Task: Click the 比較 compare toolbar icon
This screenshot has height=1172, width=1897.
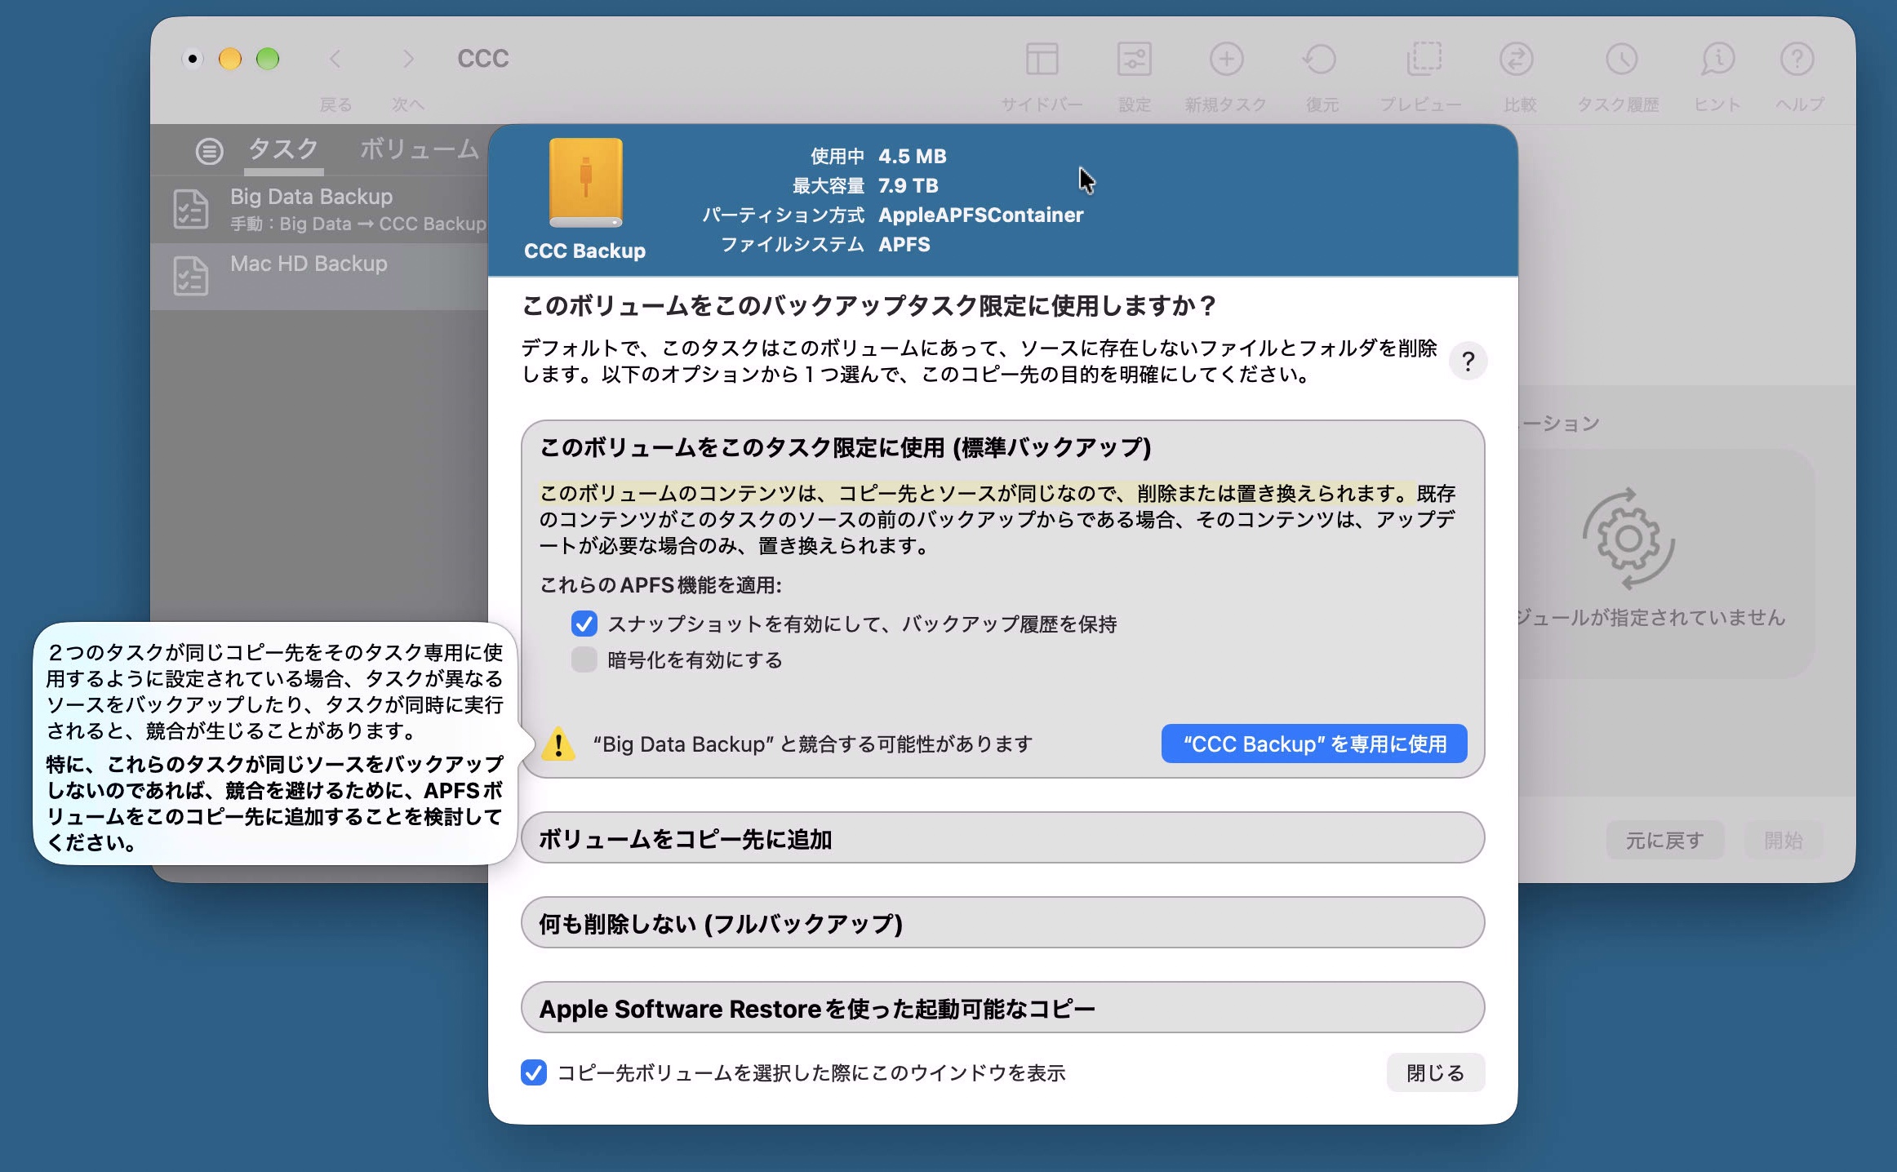Action: pos(1517,60)
